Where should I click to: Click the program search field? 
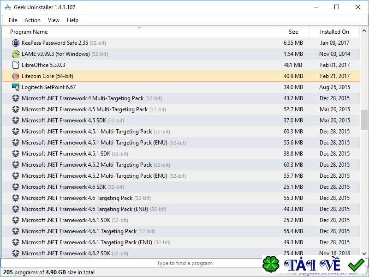tap(184, 263)
